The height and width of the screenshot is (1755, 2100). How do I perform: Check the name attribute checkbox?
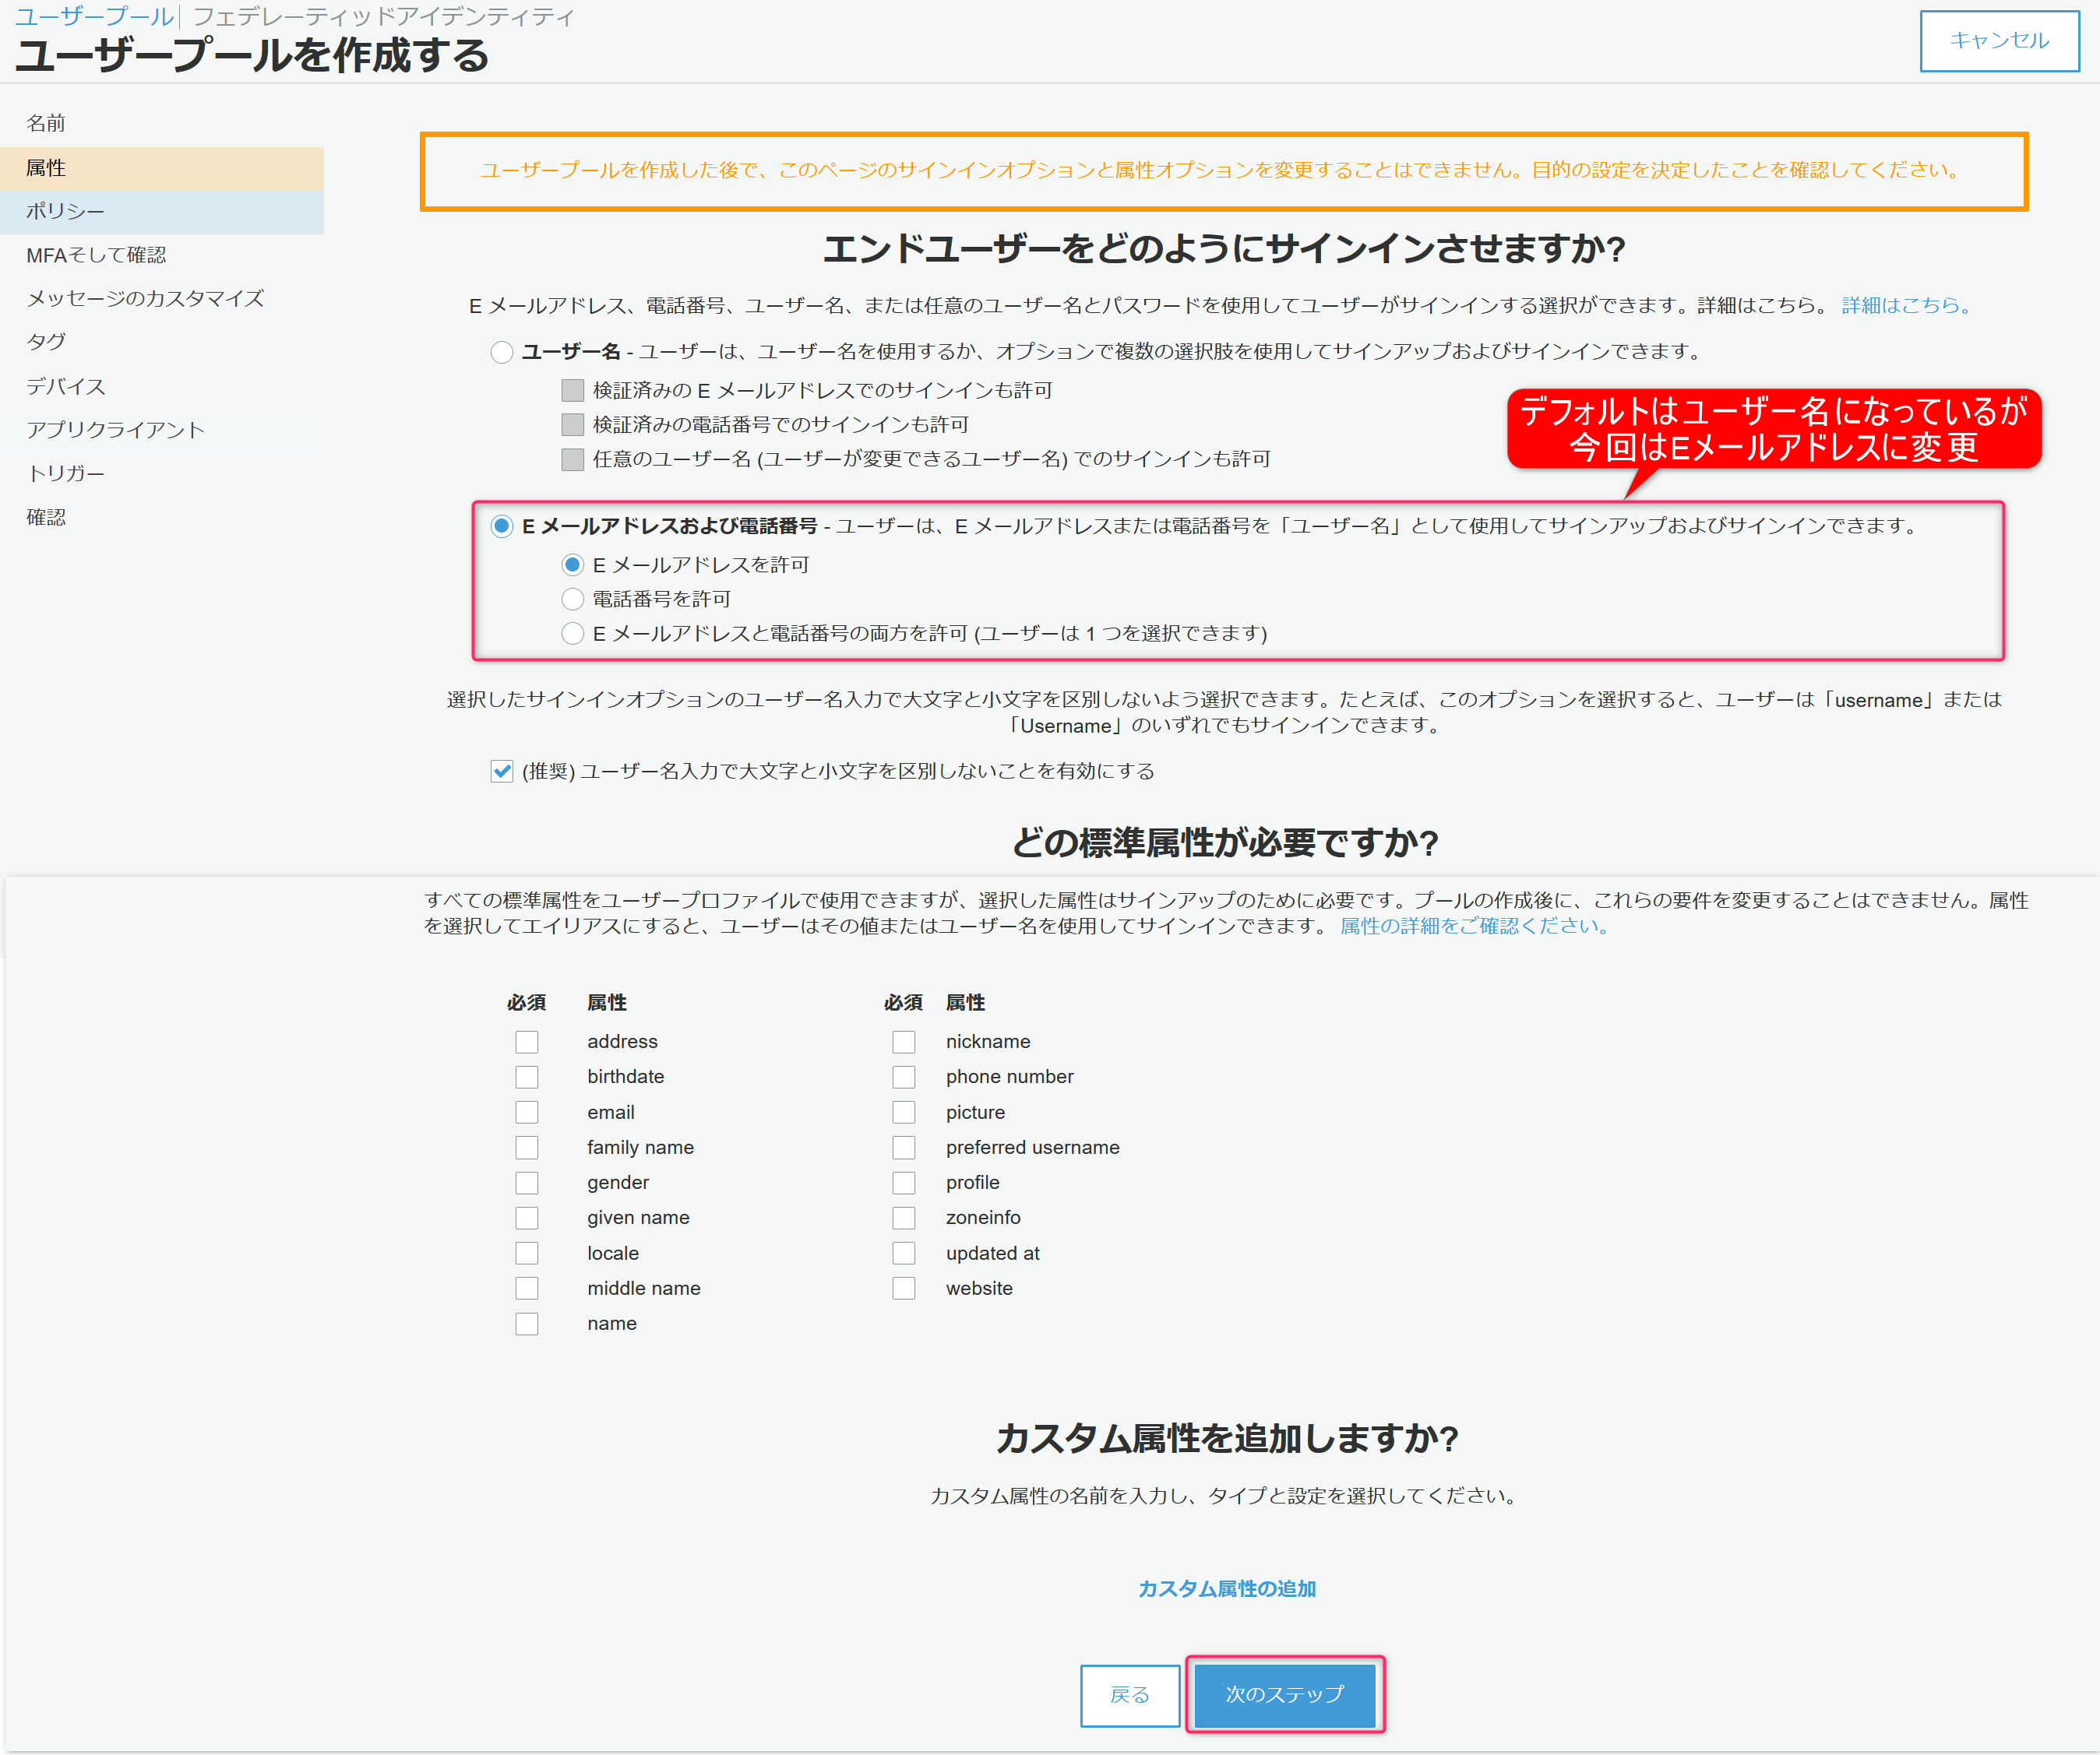527,1323
